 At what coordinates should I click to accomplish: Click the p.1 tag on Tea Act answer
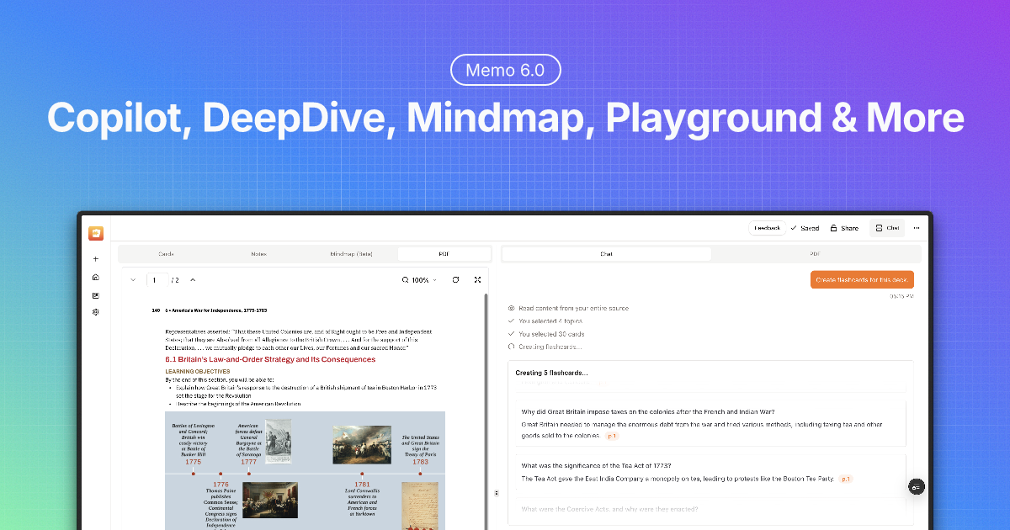(846, 479)
